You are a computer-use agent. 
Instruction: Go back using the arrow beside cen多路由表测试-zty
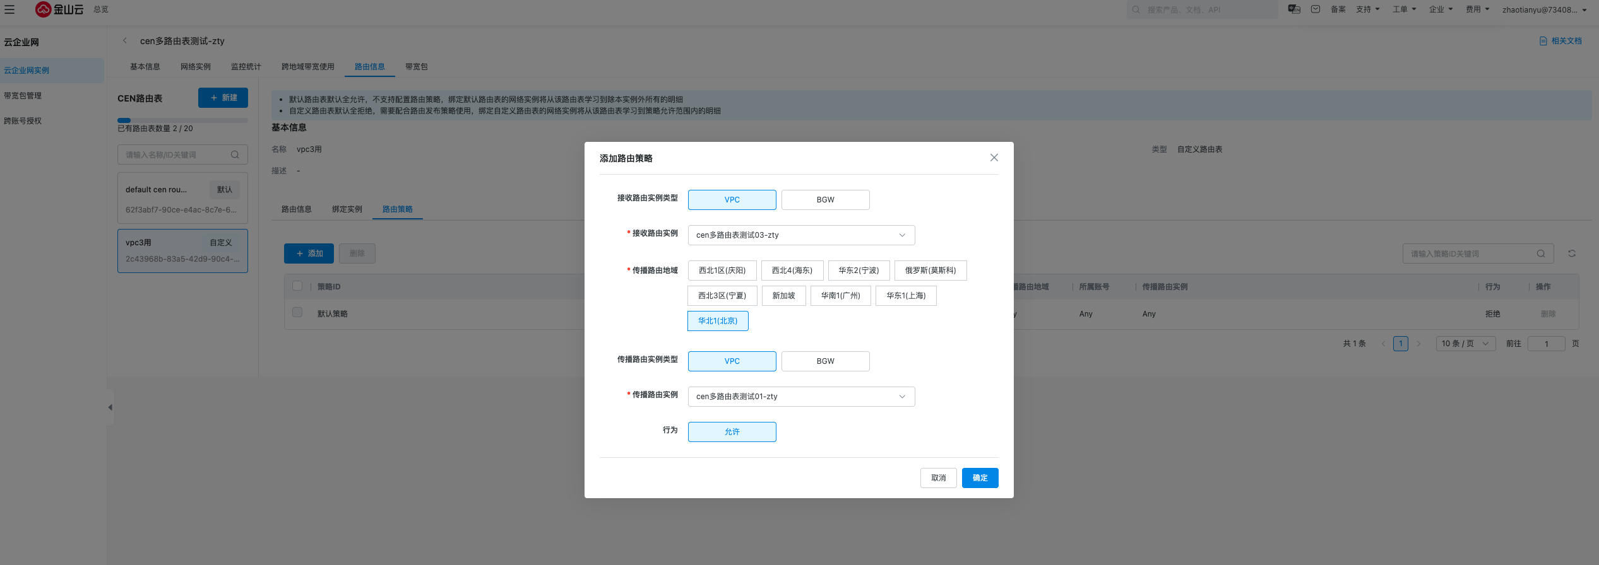(x=125, y=41)
